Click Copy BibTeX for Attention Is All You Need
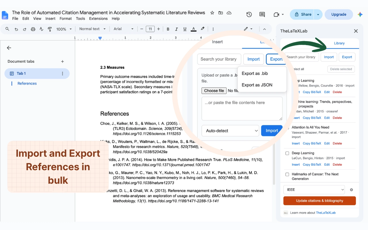This screenshot has height=230, width=368. tap(312, 143)
